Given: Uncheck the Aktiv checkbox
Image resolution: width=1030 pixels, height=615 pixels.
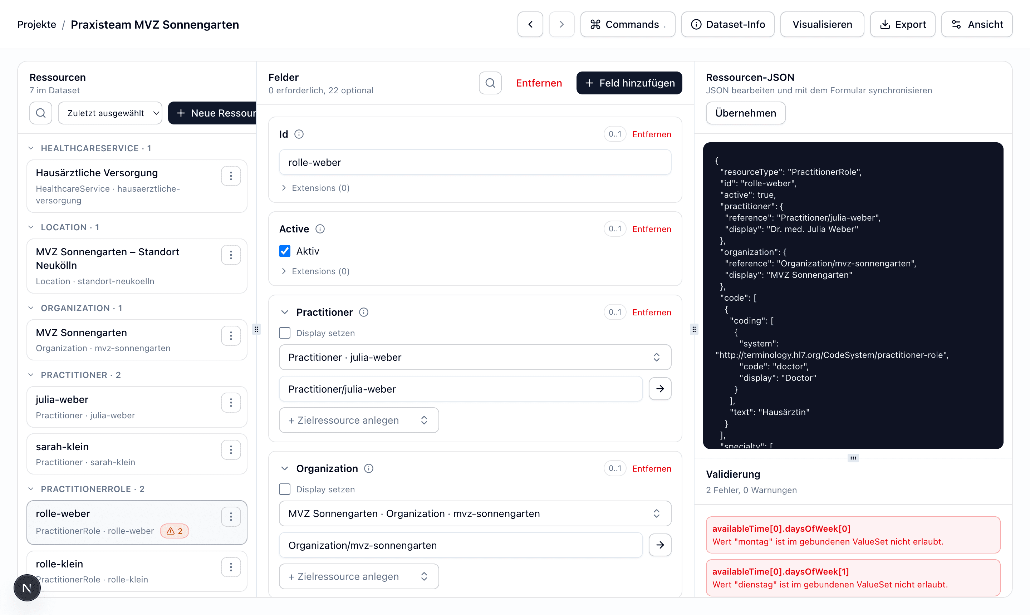Looking at the screenshot, I should pos(285,251).
